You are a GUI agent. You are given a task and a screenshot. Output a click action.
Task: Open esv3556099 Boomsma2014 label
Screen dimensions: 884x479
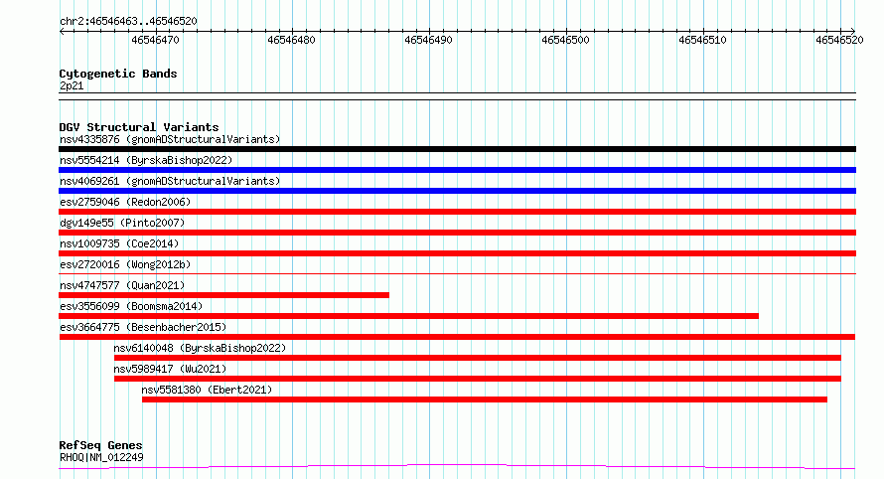pos(131,306)
